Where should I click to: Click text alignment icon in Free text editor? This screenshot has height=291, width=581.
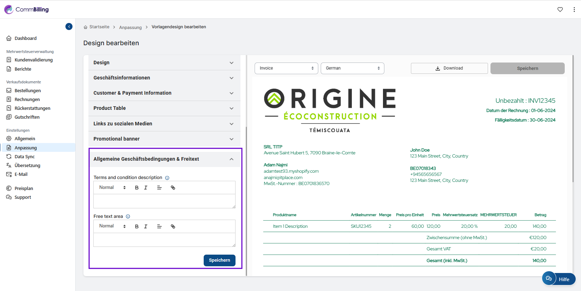pyautogui.click(x=159, y=226)
